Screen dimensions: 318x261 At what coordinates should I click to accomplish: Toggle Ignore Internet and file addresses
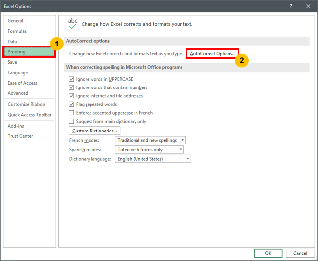click(x=71, y=96)
